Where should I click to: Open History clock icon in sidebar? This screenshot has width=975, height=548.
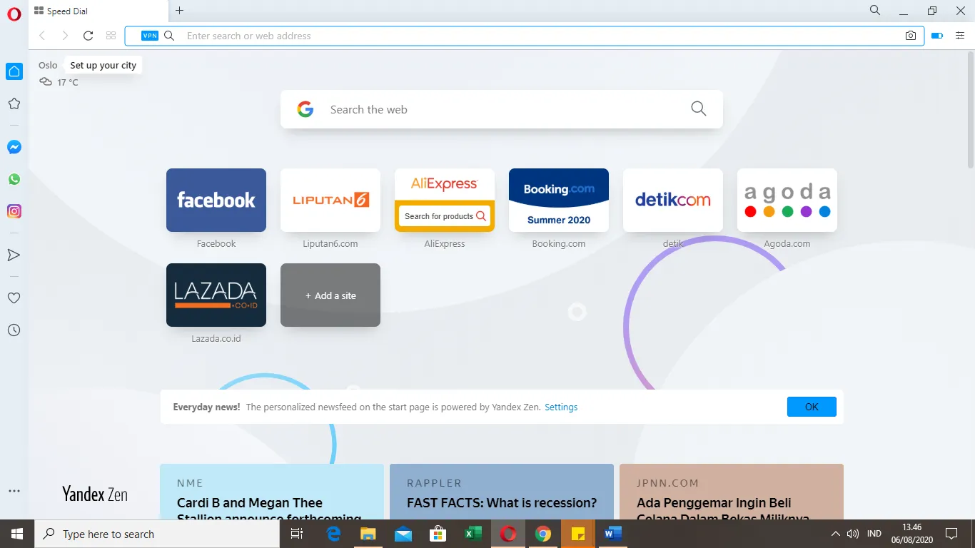[x=14, y=330]
